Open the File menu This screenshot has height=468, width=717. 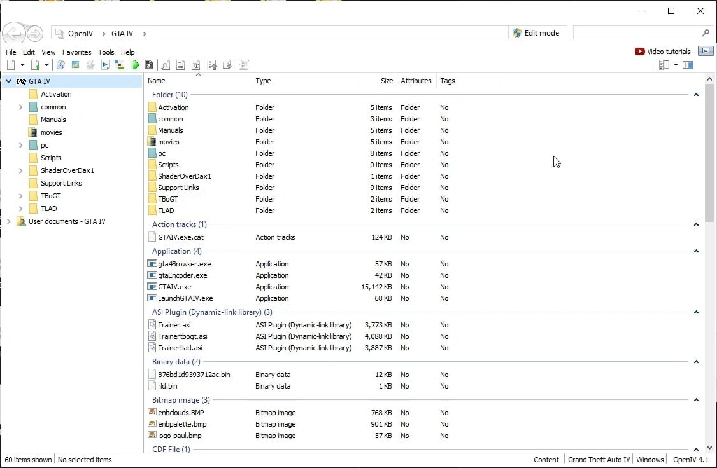tap(11, 52)
